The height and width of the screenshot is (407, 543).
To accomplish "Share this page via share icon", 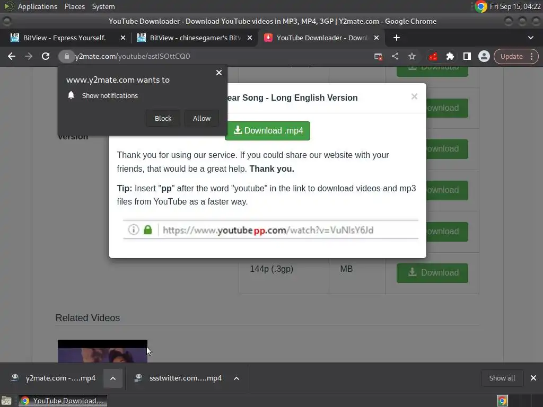I will click(395, 56).
